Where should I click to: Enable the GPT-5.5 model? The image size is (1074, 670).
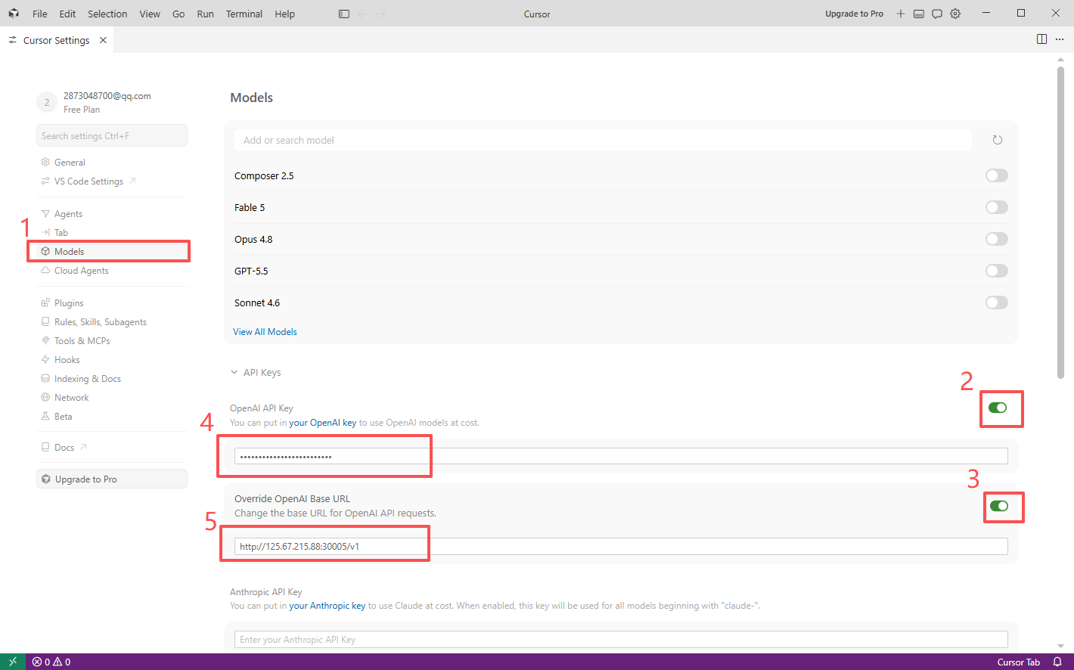pyautogui.click(x=997, y=271)
